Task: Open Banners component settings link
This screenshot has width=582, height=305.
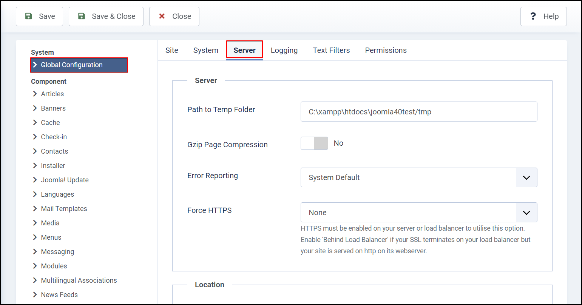Action: tap(53, 108)
